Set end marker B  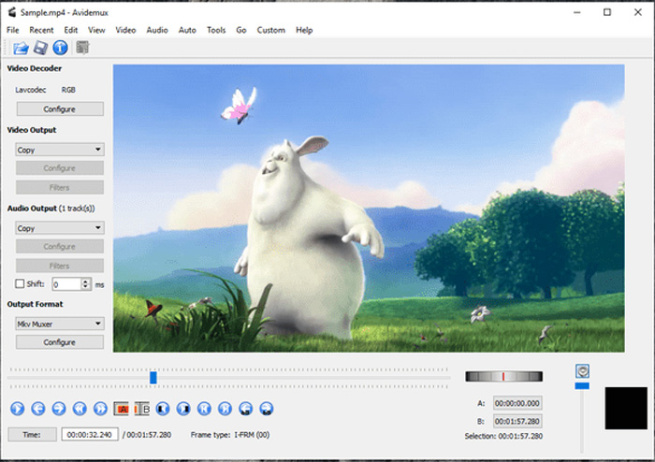[x=142, y=409]
